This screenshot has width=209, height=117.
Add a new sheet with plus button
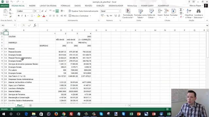click(x=30, y=105)
